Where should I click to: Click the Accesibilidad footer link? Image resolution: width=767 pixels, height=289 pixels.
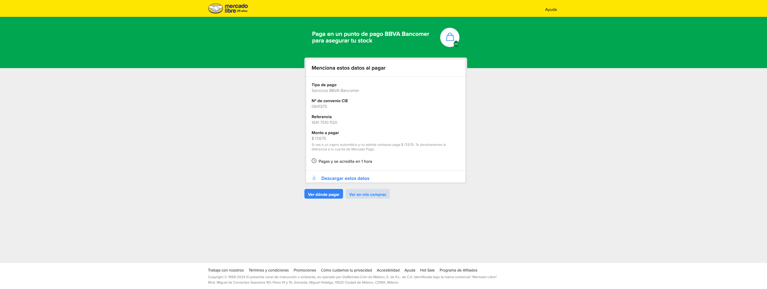(x=388, y=270)
